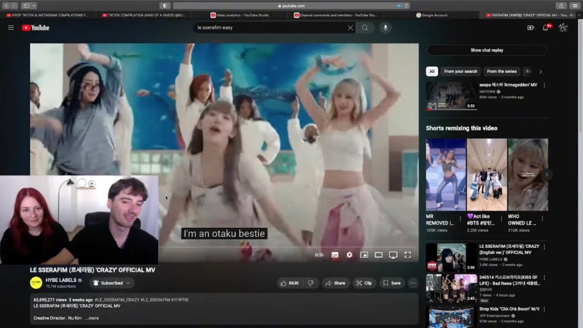
Task: Open the Act like #BTS short
Action: coord(487,174)
